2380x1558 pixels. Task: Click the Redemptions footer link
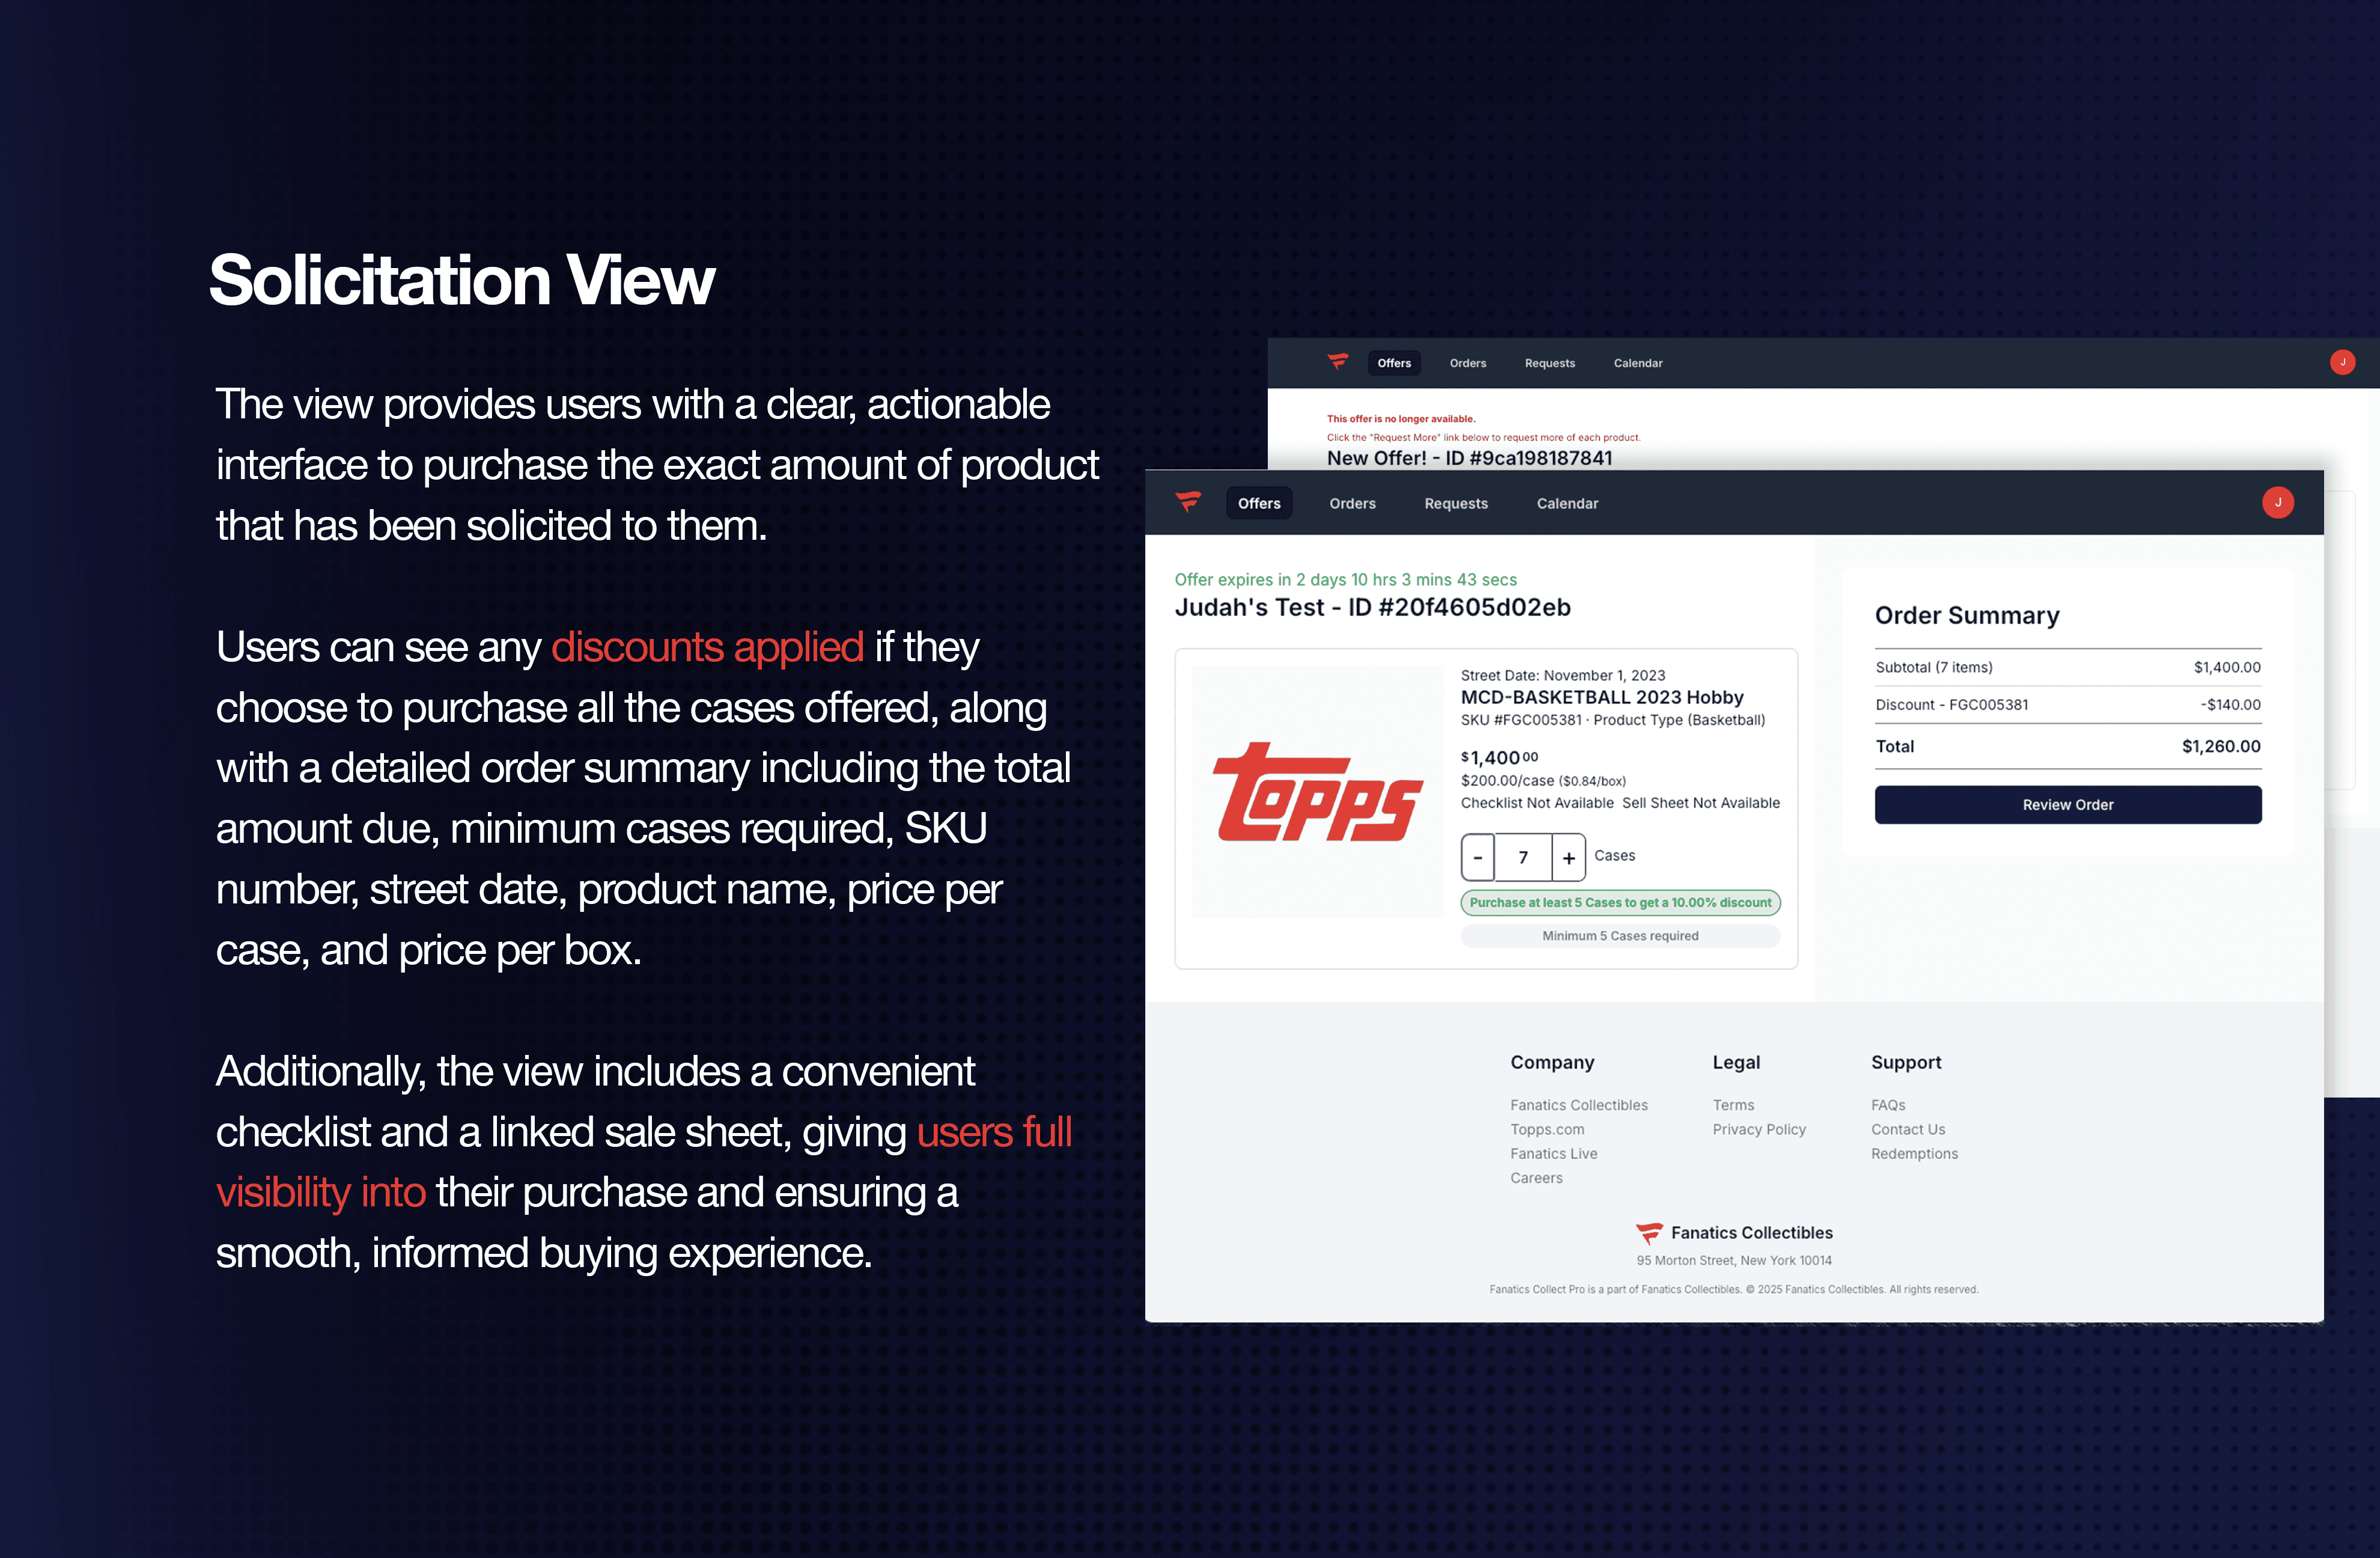[x=1913, y=1153]
